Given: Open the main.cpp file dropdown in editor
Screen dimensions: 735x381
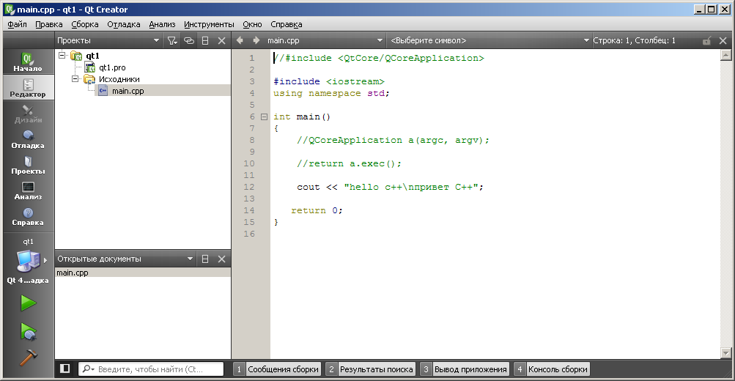Looking at the screenshot, I should tap(325, 41).
